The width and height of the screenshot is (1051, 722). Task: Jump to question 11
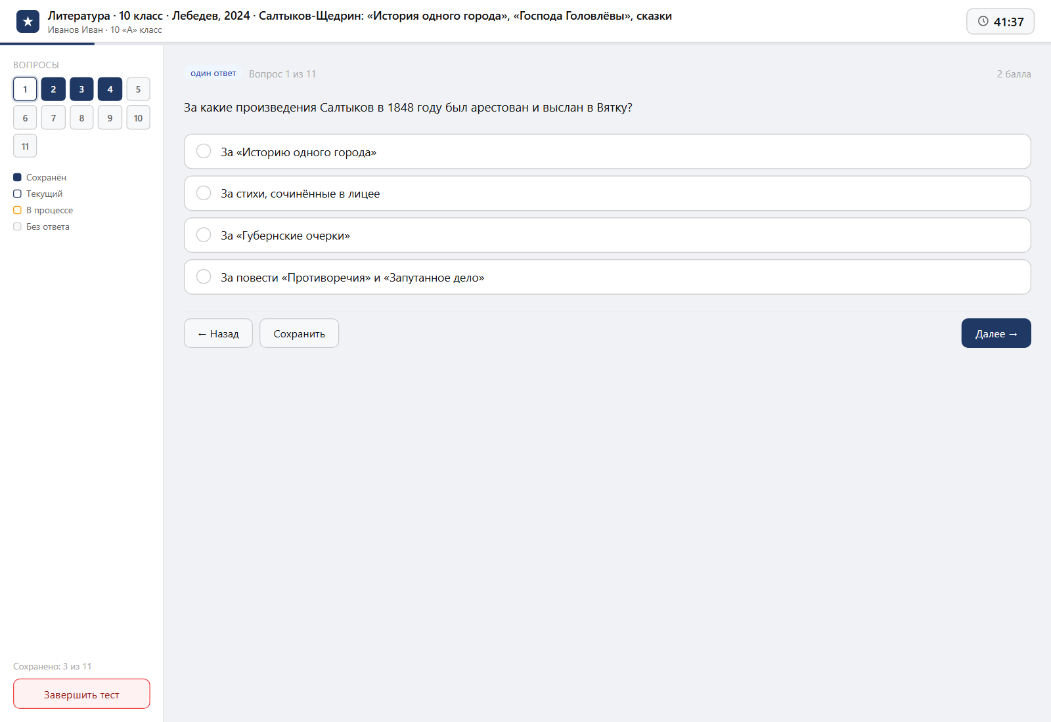[25, 146]
